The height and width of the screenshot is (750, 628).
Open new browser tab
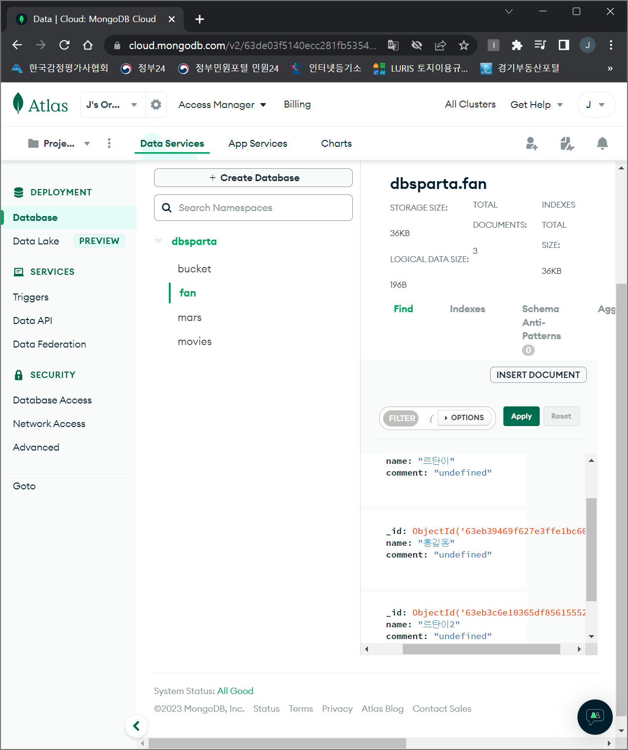[200, 19]
